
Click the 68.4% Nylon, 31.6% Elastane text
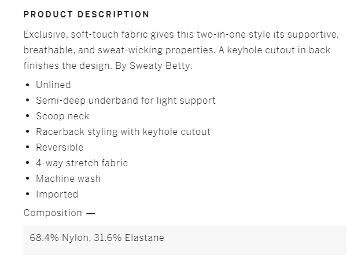tap(97, 238)
